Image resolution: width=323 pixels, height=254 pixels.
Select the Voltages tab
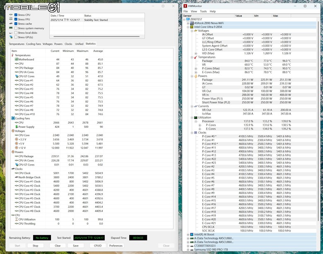[48, 44]
